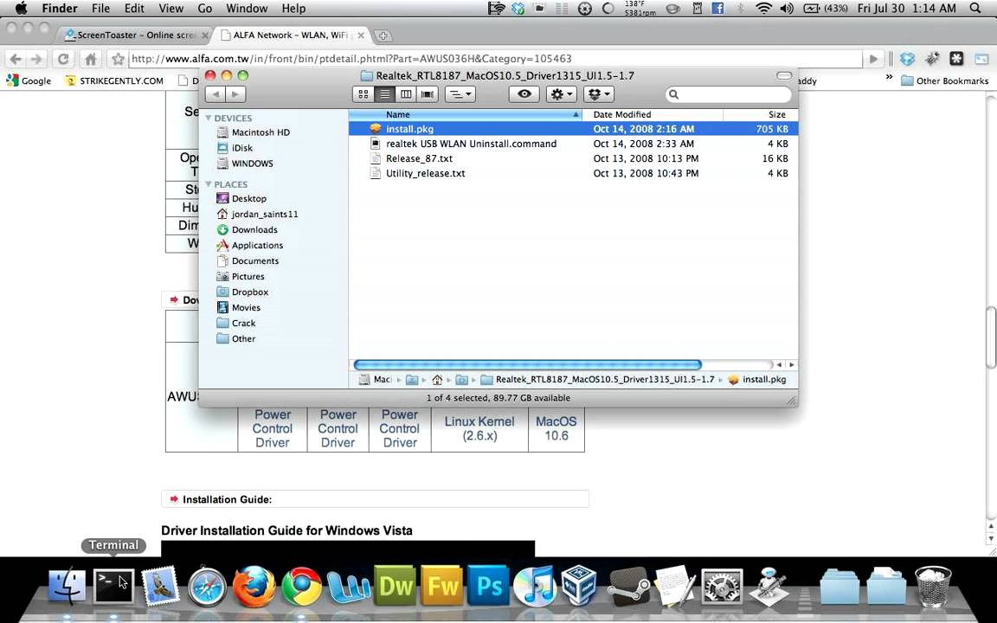Open Finder icon in the Dock

[x=67, y=586]
